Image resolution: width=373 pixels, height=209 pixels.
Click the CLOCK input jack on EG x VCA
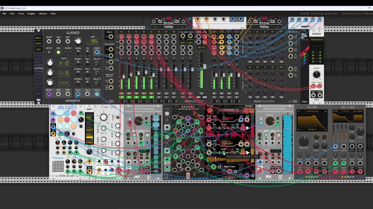pyautogui.click(x=344, y=147)
